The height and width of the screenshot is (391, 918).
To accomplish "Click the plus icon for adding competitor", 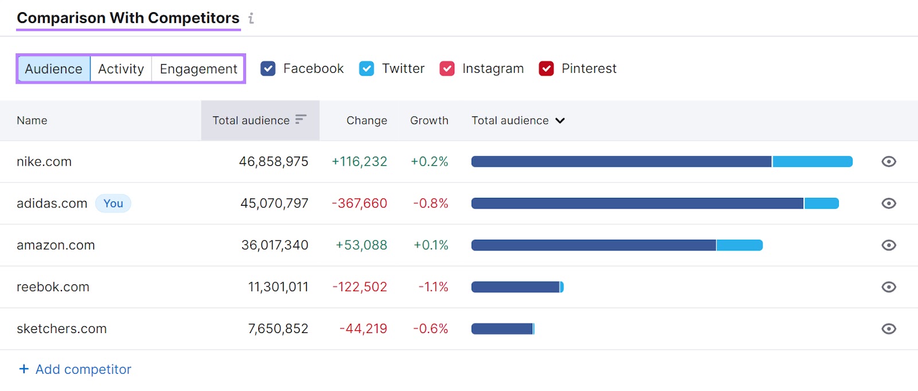I will (24, 369).
